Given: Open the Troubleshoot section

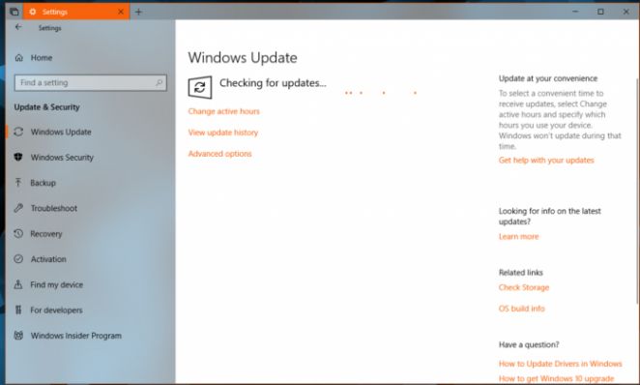Looking at the screenshot, I should (54, 208).
